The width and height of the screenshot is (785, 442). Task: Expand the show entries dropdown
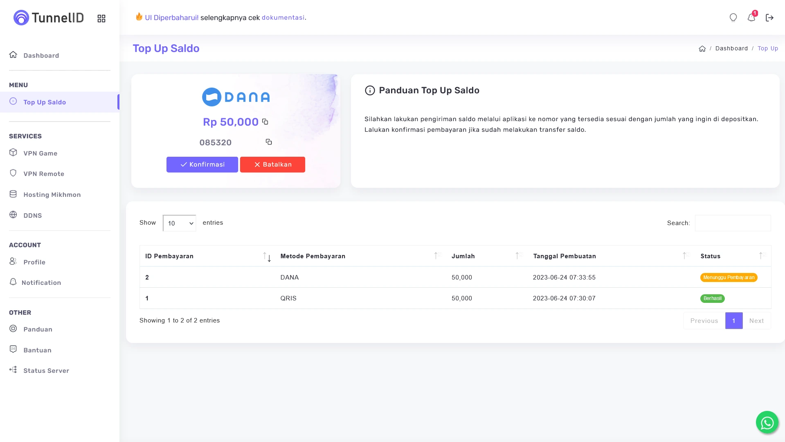click(x=179, y=223)
